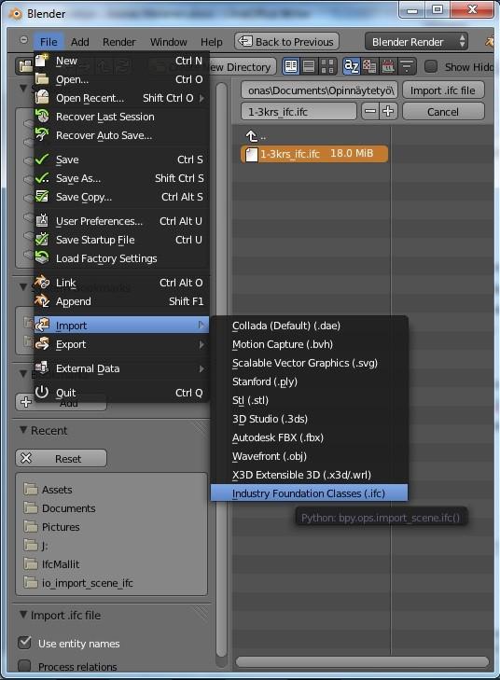Click the editor type icon in the file browser header
The width and height of the screenshot is (500, 680).
pos(25,66)
